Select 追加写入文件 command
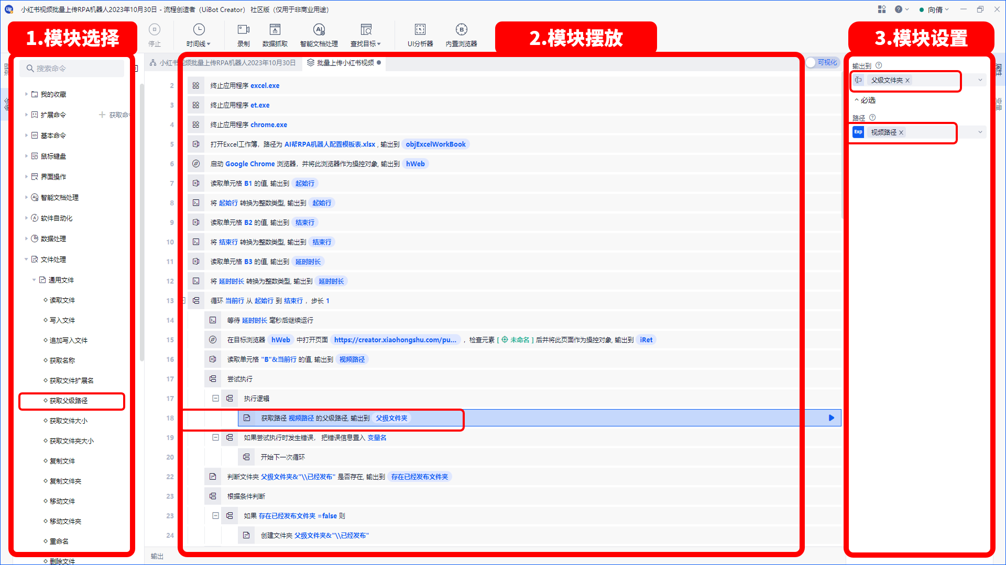Screen dimensions: 1006x565 tap(69, 341)
